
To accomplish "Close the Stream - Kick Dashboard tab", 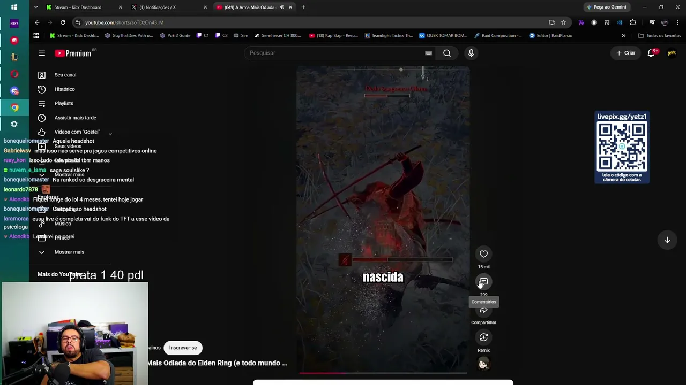I will click(120, 7).
